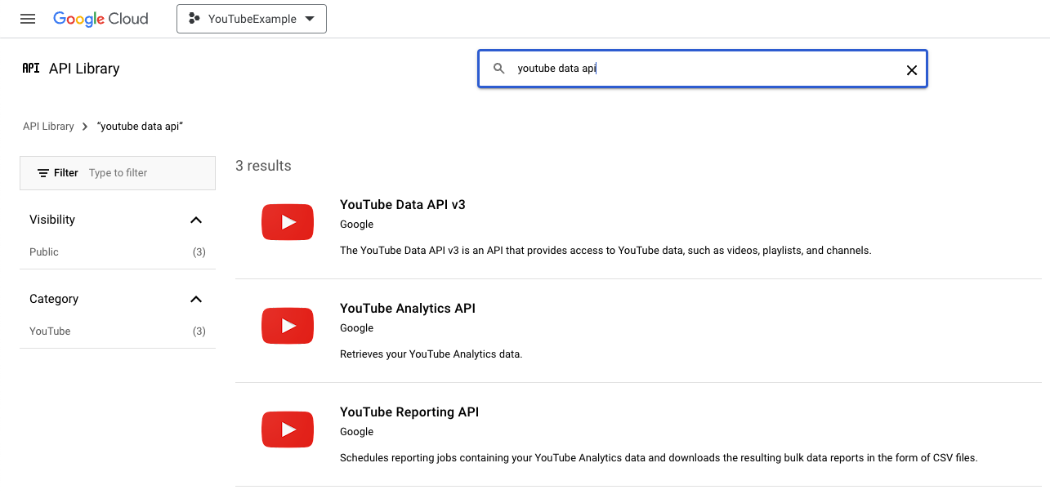Viewport: 1050px width, 494px height.
Task: Click the API Library page title
Action: [84, 69]
